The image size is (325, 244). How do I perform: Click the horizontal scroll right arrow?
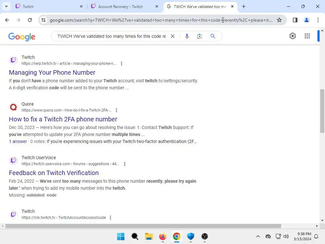click(x=317, y=226)
